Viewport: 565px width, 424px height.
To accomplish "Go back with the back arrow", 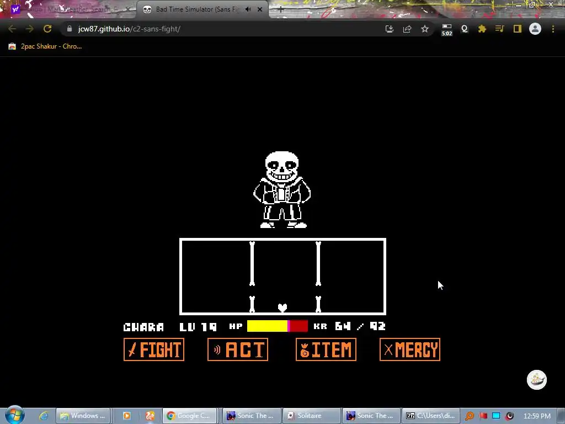I will 12,29.
